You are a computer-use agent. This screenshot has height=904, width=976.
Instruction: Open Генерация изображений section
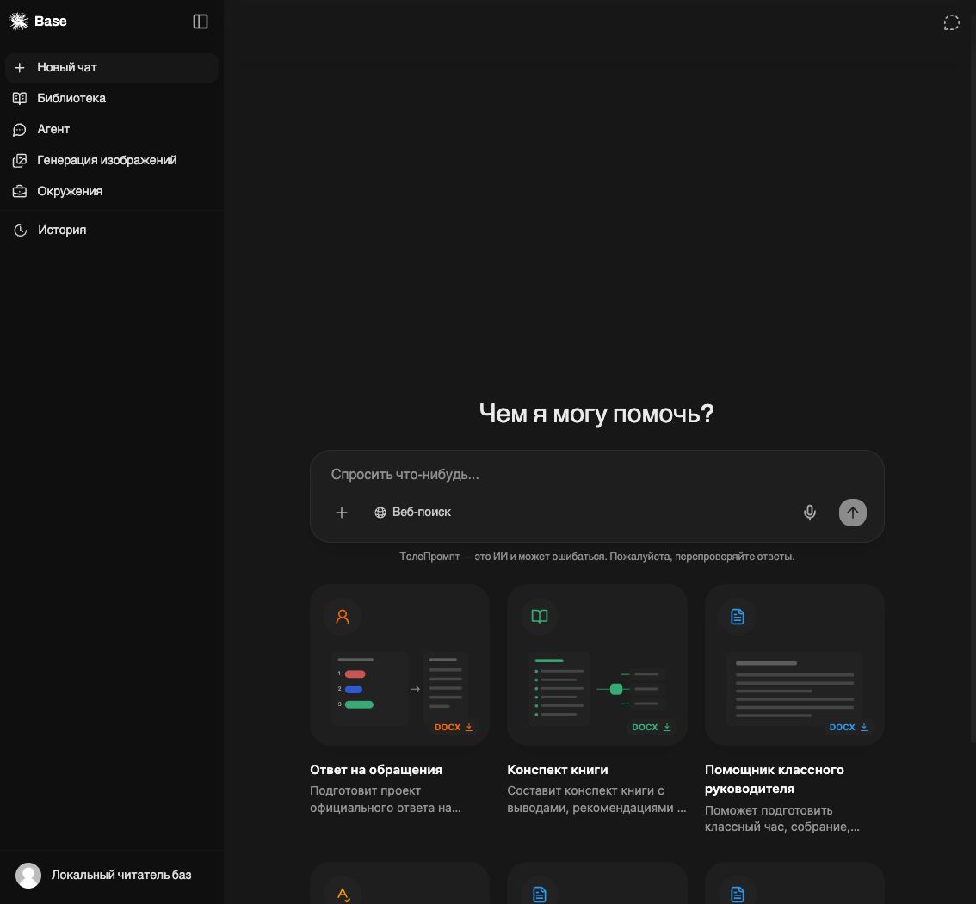tap(111, 161)
